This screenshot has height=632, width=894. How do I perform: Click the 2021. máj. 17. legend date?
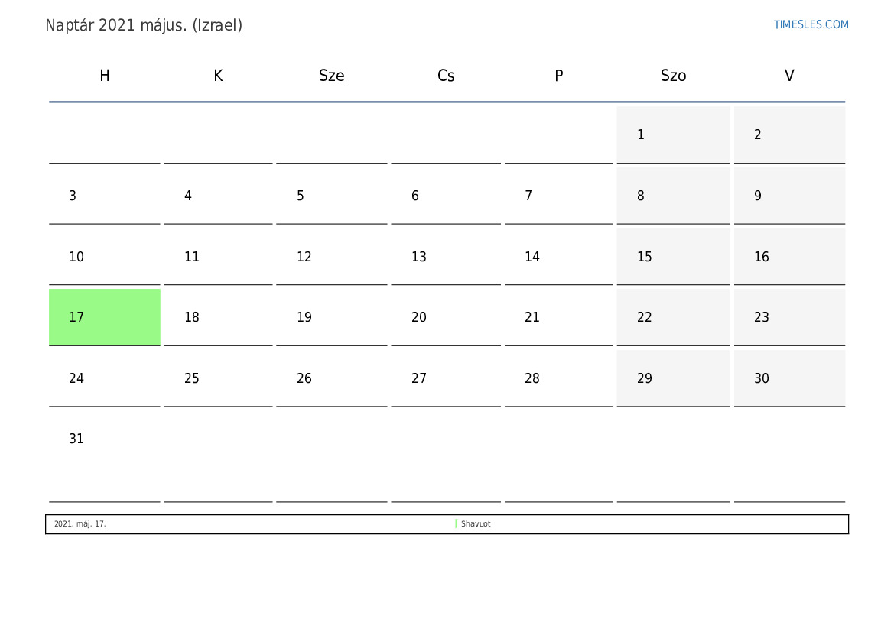(x=80, y=523)
